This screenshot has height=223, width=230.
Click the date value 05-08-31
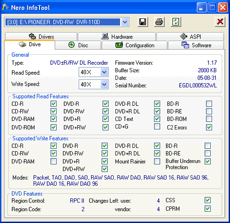pos(207,78)
